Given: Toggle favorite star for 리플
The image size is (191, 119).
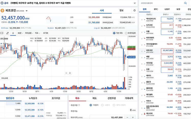Looking at the screenshot, I should [x=142, y=32].
